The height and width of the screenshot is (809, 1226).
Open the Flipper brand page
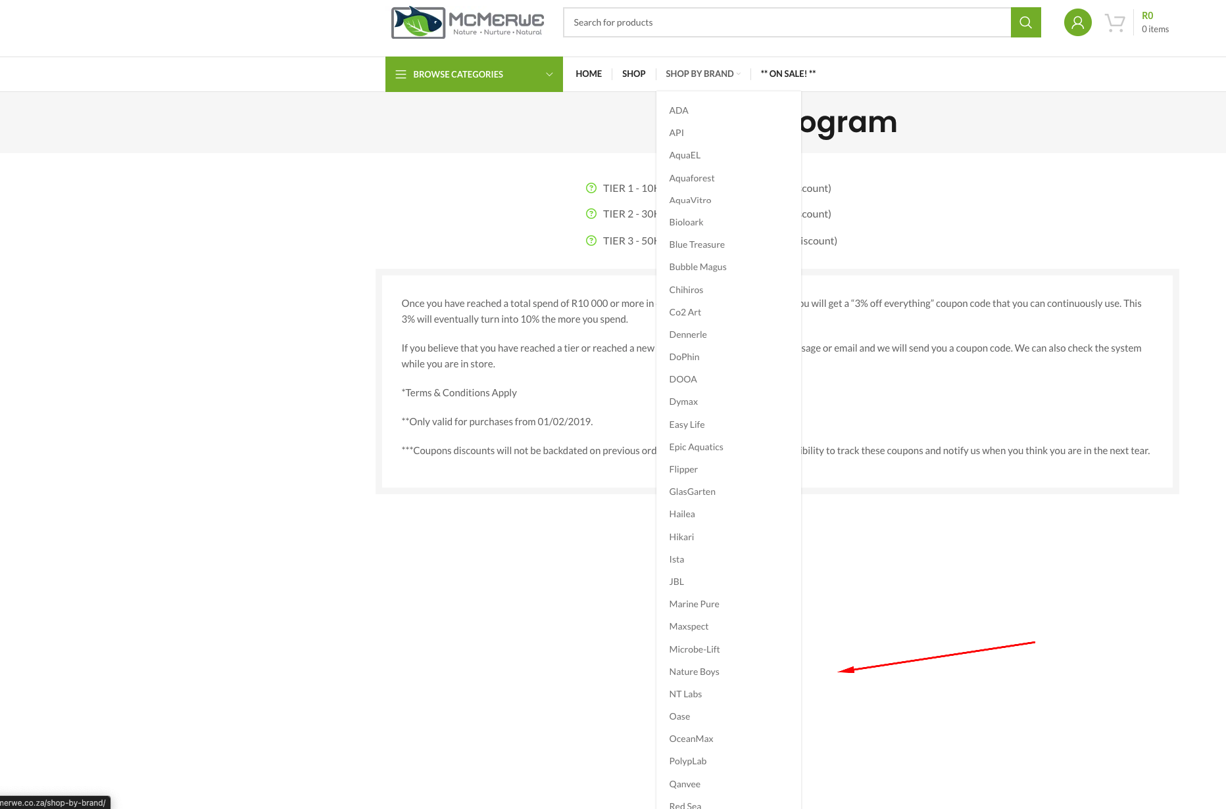point(683,469)
